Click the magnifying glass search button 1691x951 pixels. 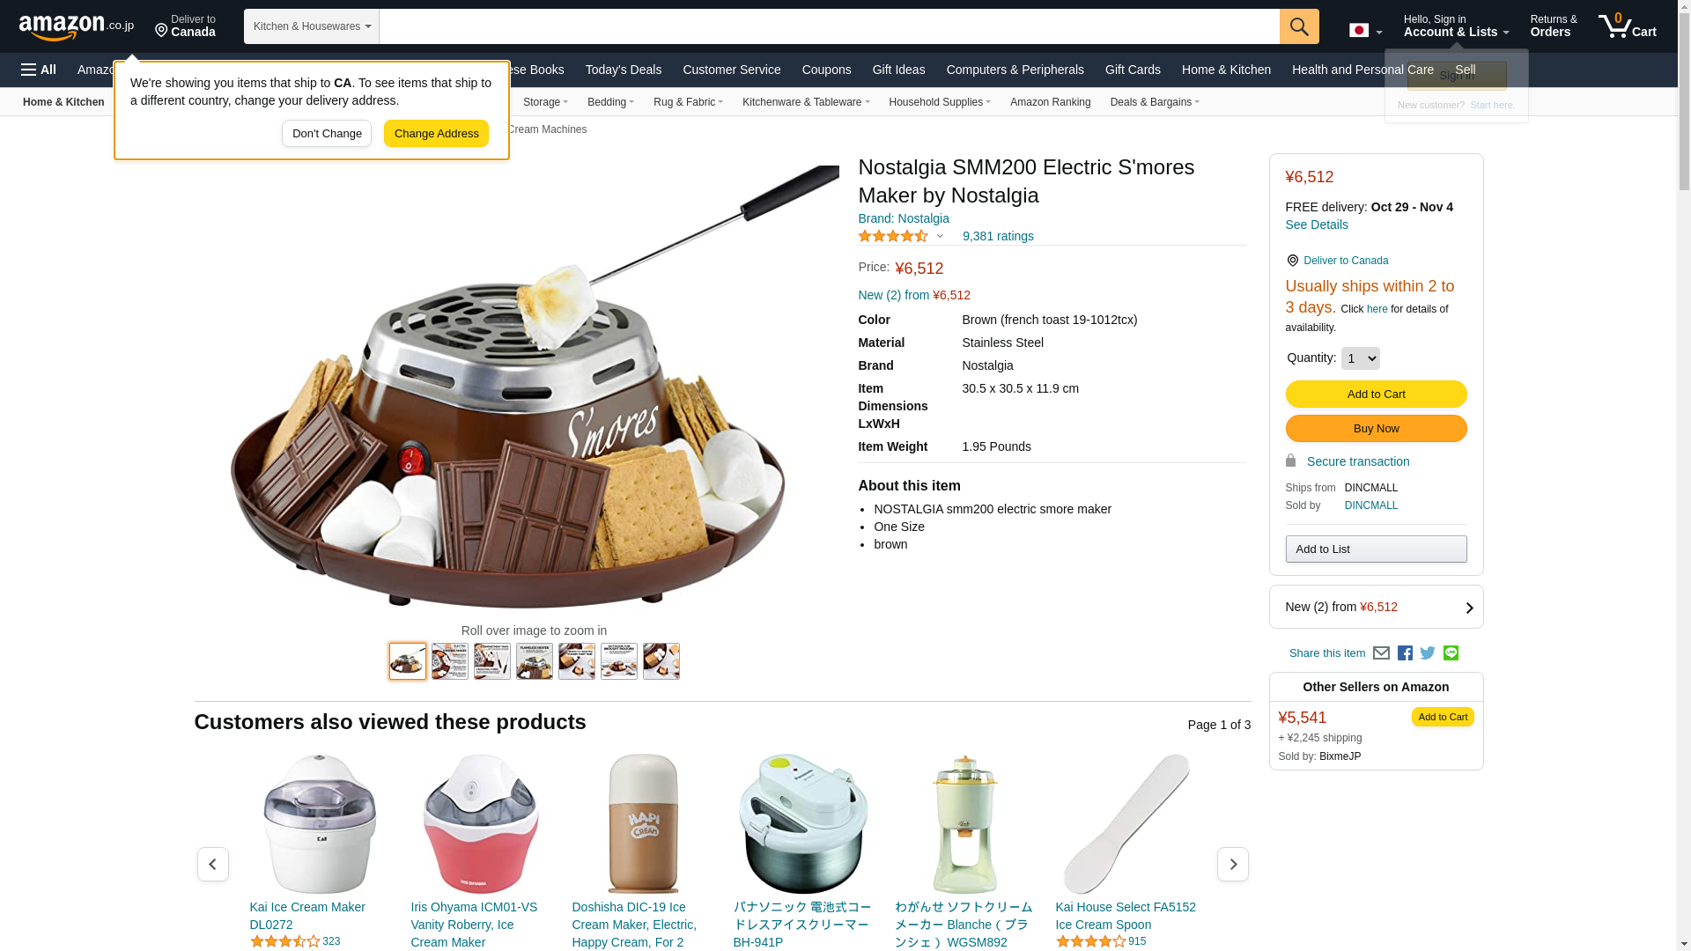[x=1299, y=26]
